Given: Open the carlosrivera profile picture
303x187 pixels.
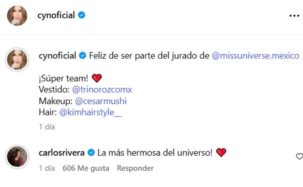Looking at the screenshot, I should (x=17, y=157).
